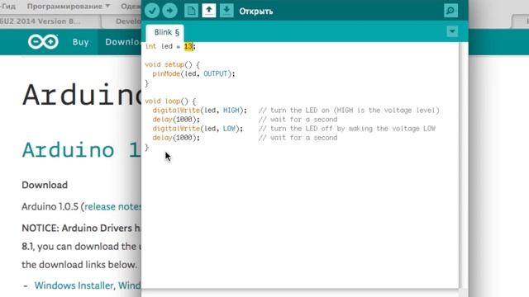Click 'digitalWrite(led, LOW);' in code

click(x=198, y=129)
